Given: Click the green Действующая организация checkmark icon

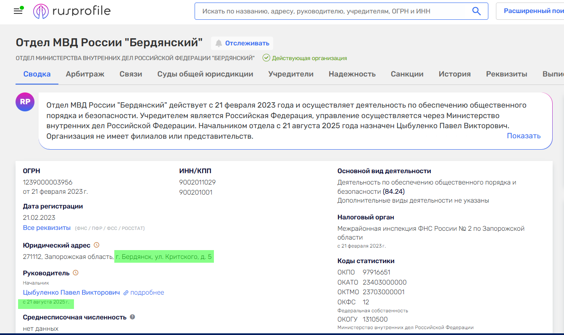Looking at the screenshot, I should [x=266, y=58].
